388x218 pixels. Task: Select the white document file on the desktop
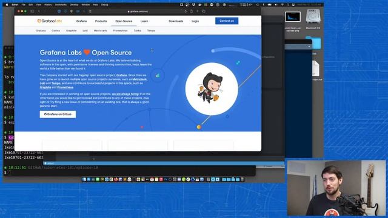pyautogui.click(x=316, y=68)
